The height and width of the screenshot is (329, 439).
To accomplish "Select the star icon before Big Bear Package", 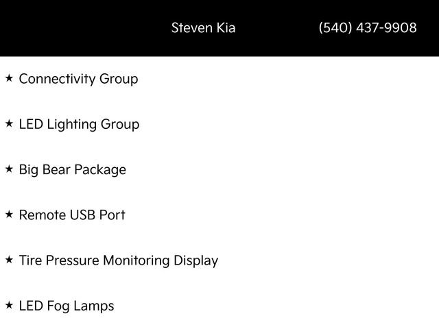I will (x=9, y=169).
